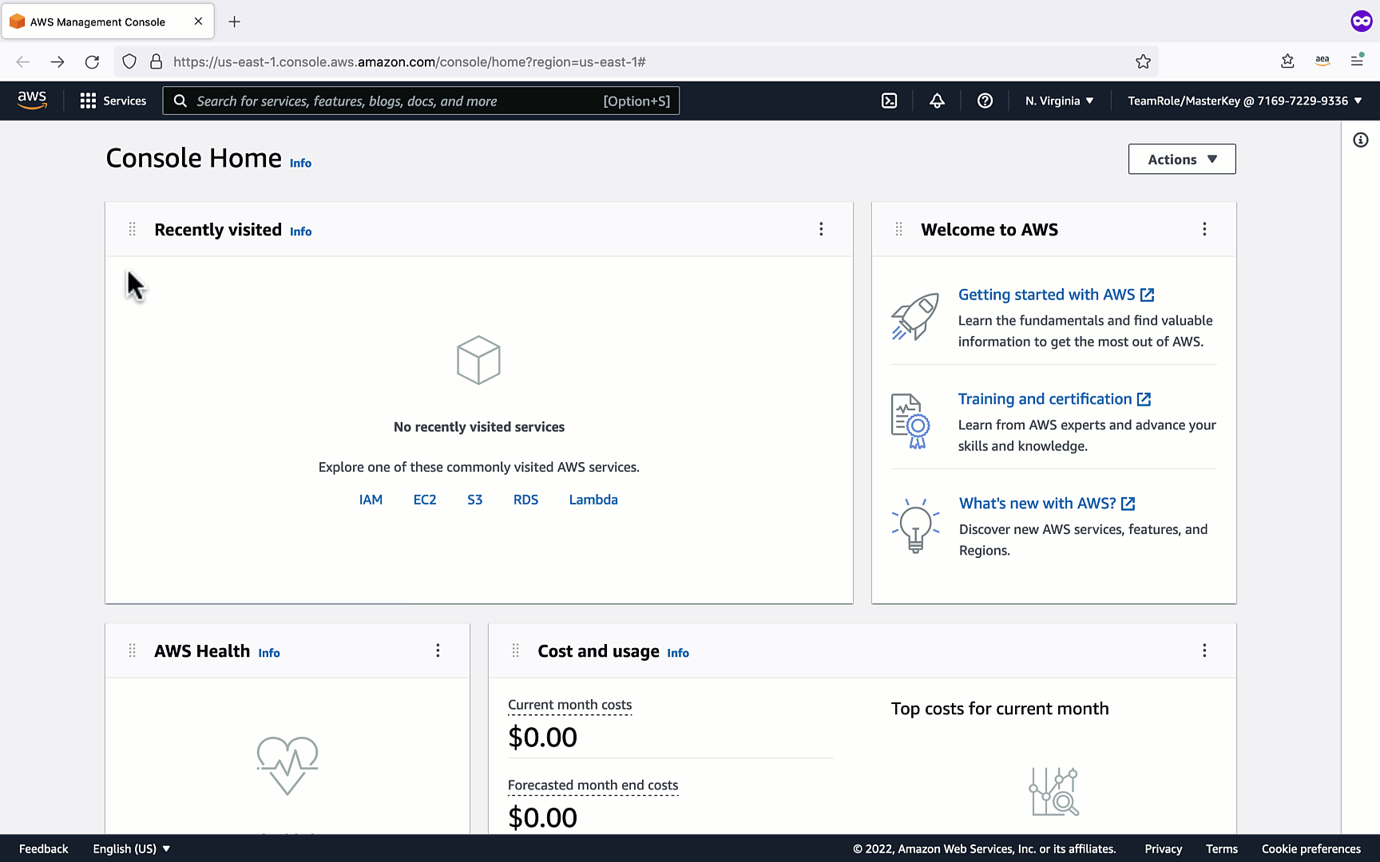The height and width of the screenshot is (862, 1380).
Task: Open Cookie preferences in footer
Action: coord(1311,848)
